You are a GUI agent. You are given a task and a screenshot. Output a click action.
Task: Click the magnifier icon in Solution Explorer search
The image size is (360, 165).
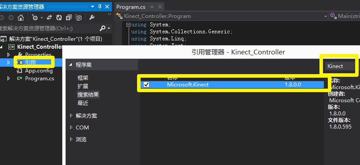click(x=102, y=29)
